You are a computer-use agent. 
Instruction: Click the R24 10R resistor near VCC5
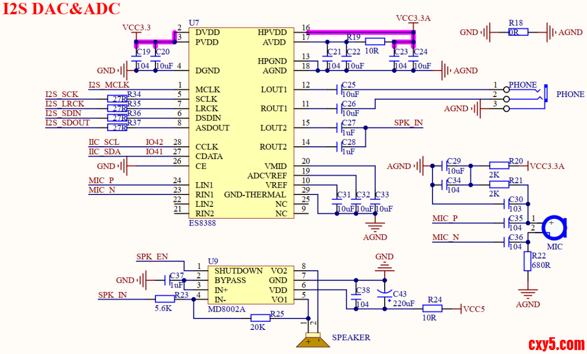point(432,309)
